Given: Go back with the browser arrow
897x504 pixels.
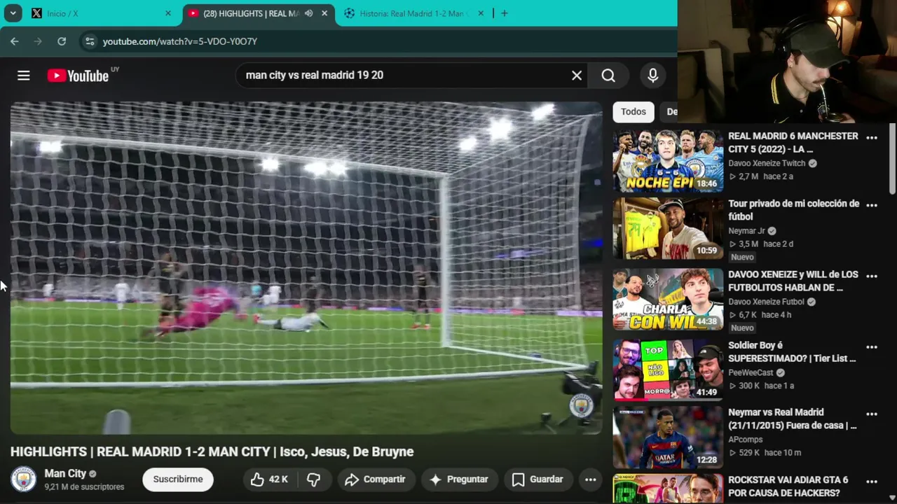Looking at the screenshot, I should [15, 41].
